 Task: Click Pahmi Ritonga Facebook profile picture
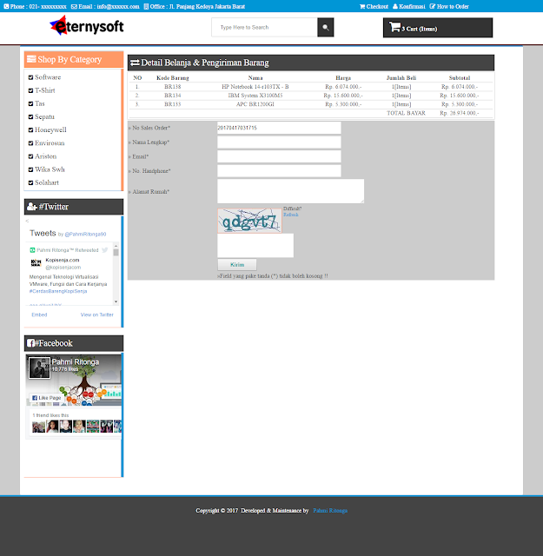click(x=39, y=367)
